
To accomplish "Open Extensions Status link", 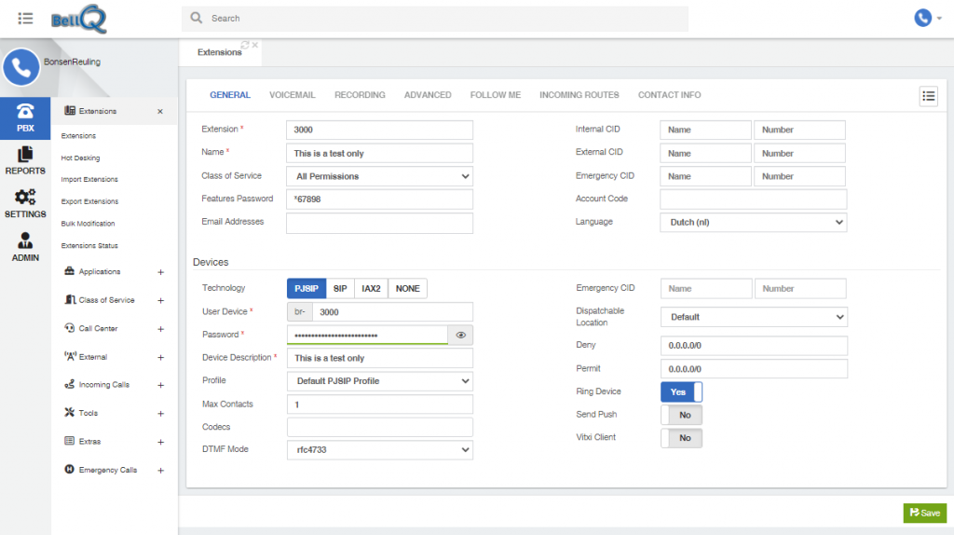I will pyautogui.click(x=89, y=246).
